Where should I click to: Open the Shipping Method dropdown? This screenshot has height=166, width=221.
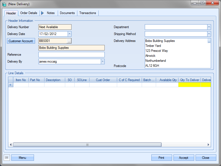209,34
